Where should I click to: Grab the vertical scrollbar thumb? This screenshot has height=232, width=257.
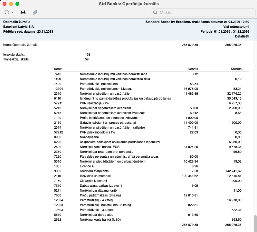255,222
